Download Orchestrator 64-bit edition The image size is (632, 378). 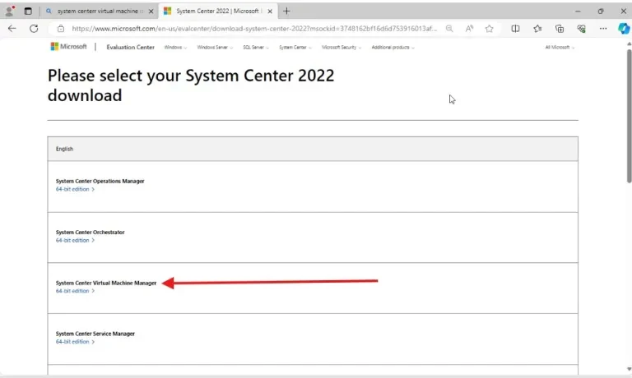click(x=75, y=240)
